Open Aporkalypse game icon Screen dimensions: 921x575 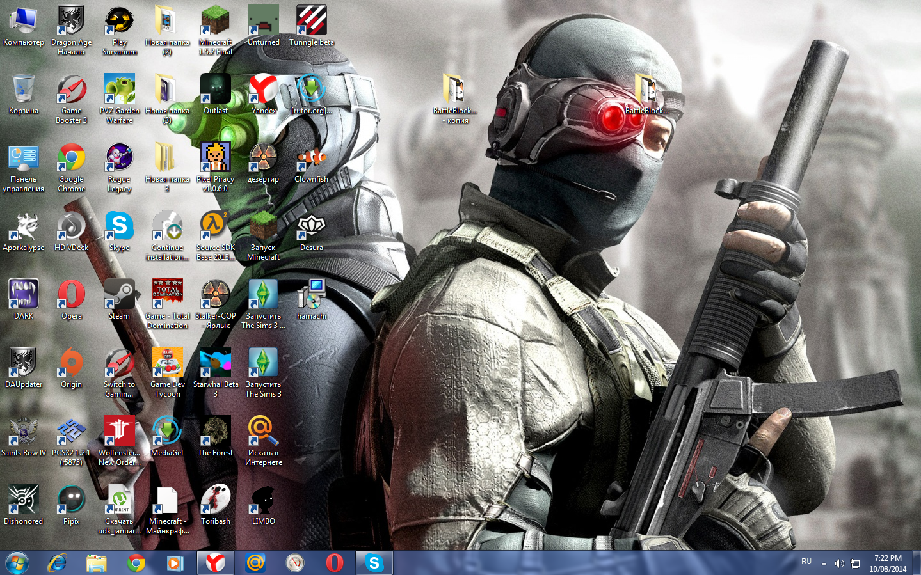pyautogui.click(x=24, y=231)
